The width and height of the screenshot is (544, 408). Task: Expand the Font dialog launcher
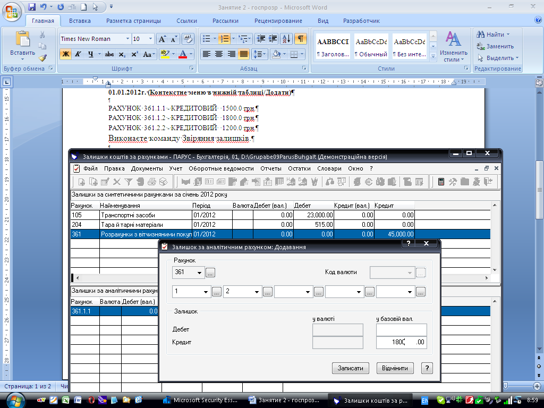(191, 69)
